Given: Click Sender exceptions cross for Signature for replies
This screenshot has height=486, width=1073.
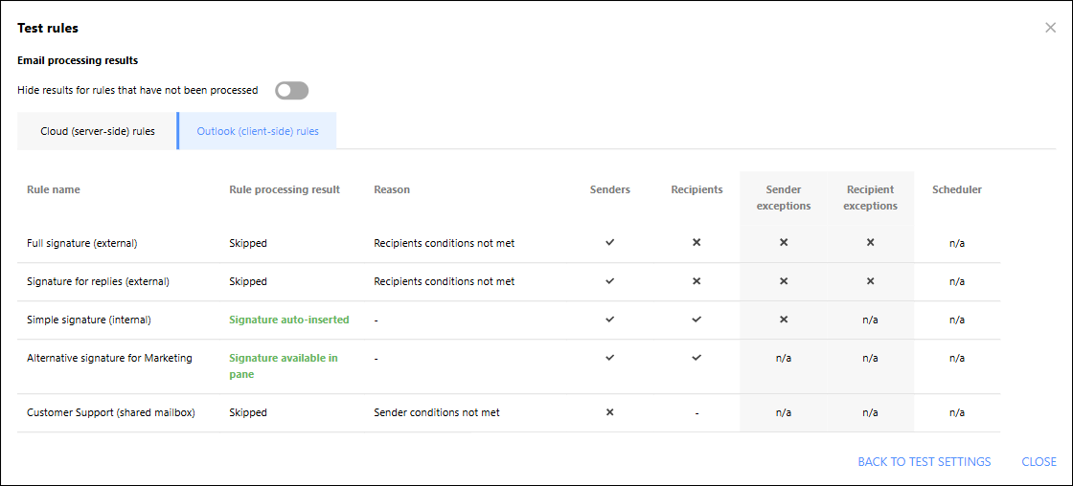Looking at the screenshot, I should pos(784,281).
